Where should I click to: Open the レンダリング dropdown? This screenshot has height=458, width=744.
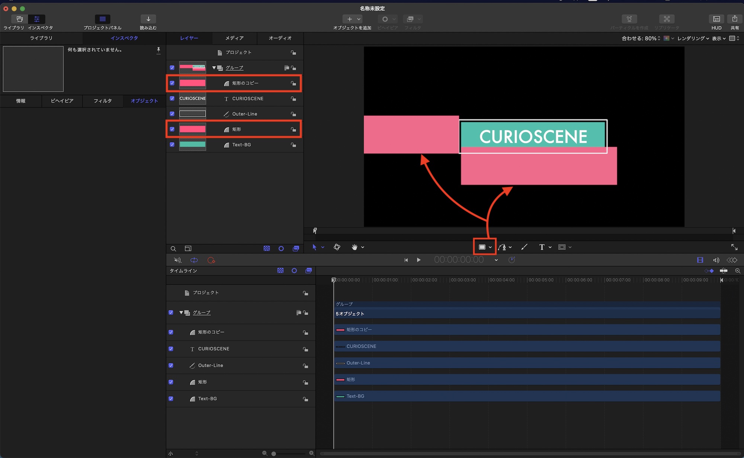(693, 38)
